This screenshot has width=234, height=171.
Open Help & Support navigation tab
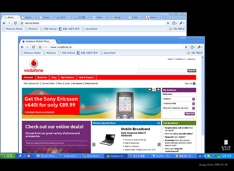pyautogui.click(x=86, y=77)
